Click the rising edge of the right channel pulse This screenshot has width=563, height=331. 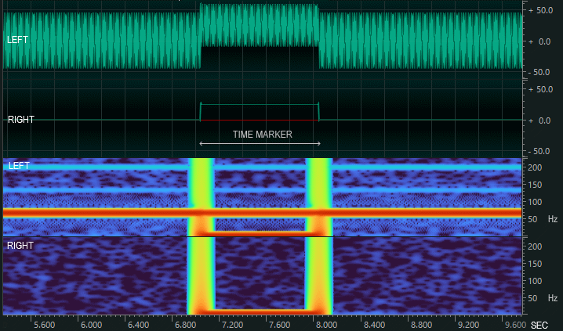click(201, 111)
